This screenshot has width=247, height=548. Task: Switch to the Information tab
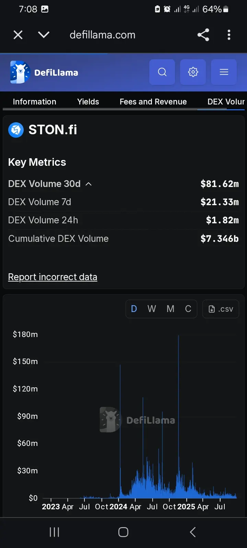coord(34,102)
